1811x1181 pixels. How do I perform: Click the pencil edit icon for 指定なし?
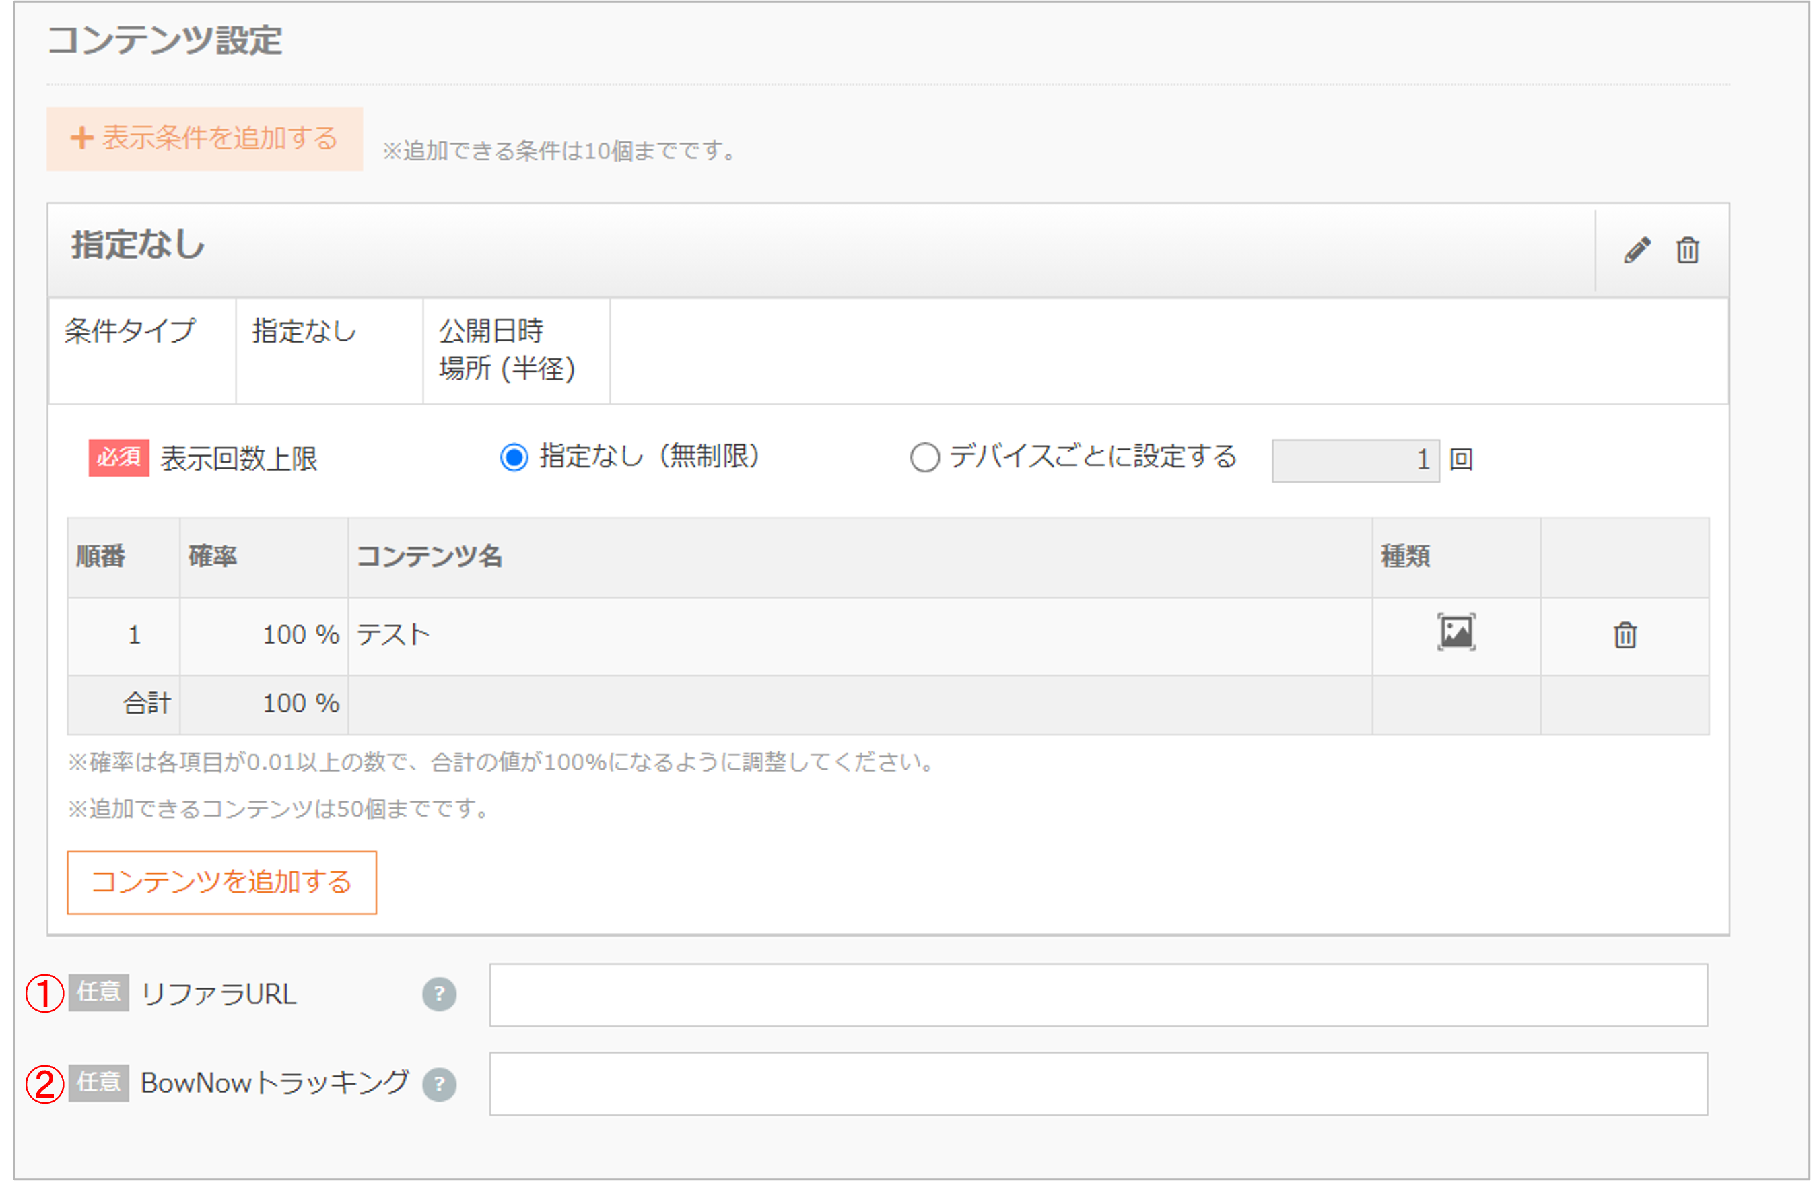tap(1637, 250)
